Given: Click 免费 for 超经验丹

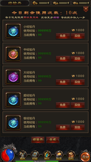Looking at the screenshot, I should point(63,105).
